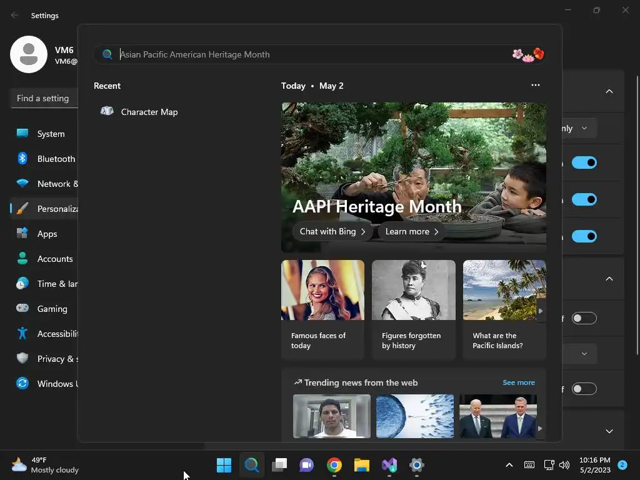This screenshot has height=480, width=640.
Task: Turn off the first blue toggle in Settings
Action: pyautogui.click(x=584, y=162)
